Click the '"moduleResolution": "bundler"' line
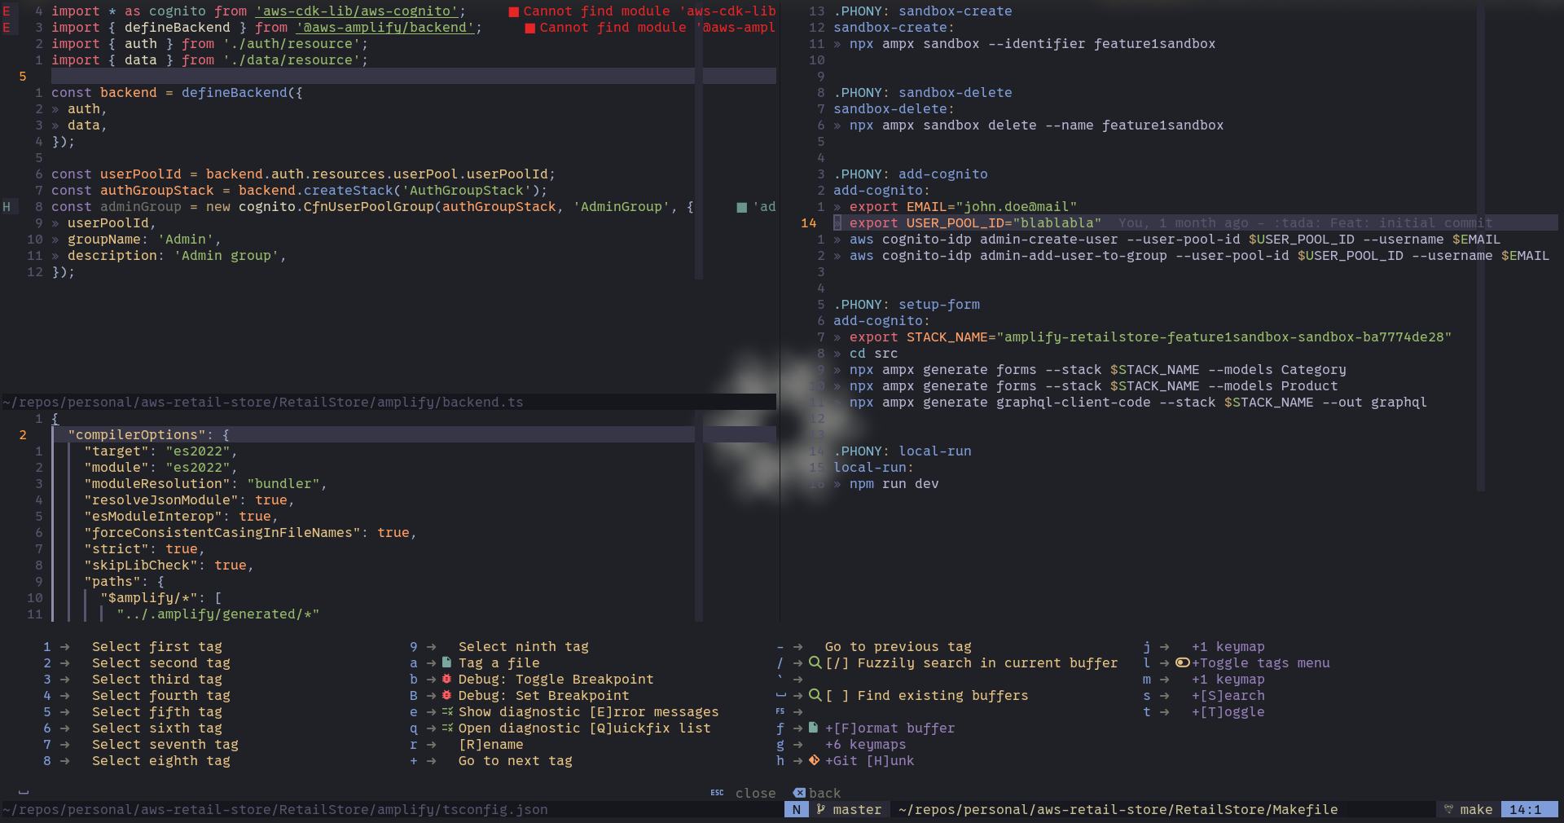The image size is (1564, 823). pyautogui.click(x=205, y=483)
